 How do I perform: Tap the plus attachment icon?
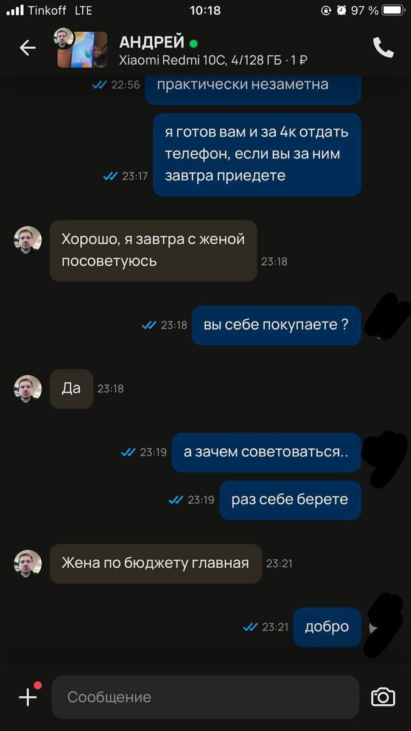pos(28,697)
